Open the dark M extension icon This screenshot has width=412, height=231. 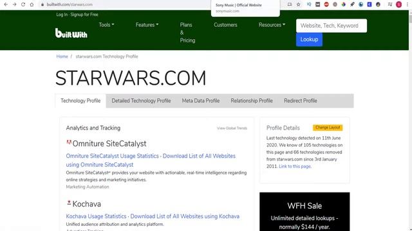(x=317, y=4)
